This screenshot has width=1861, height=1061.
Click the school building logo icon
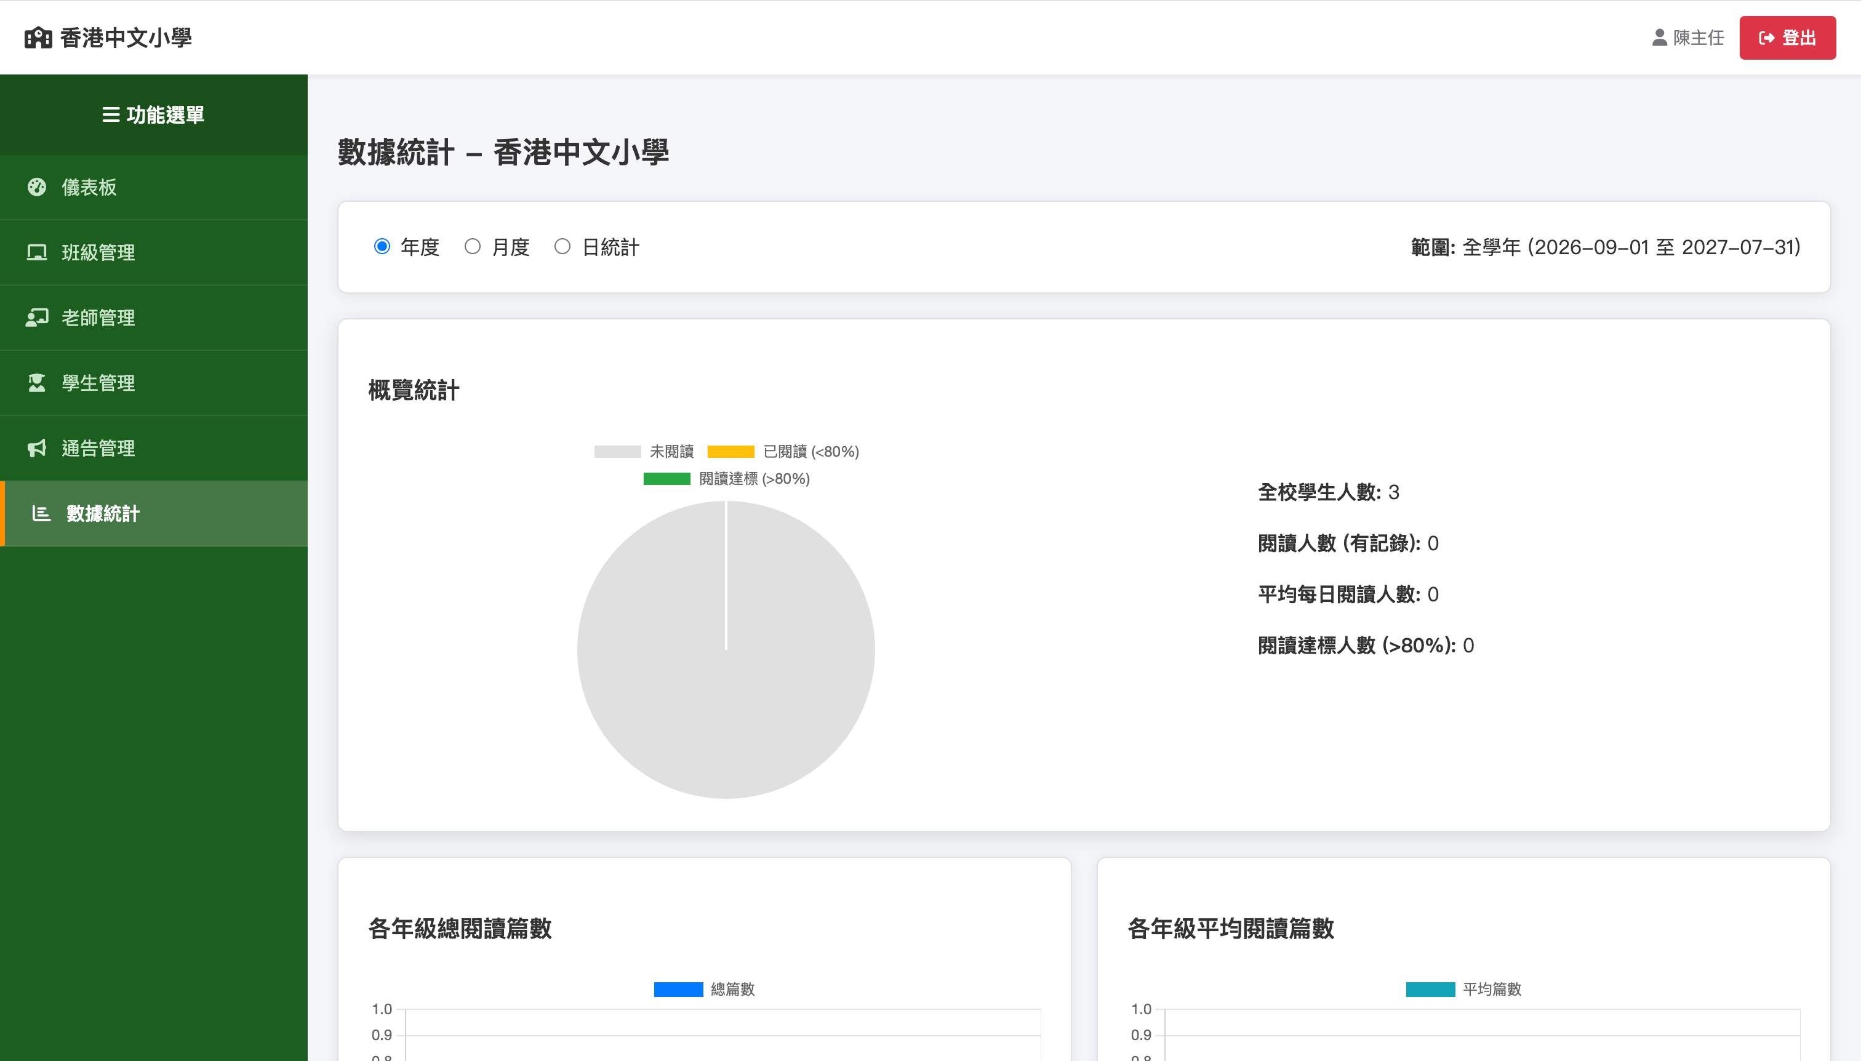[38, 37]
